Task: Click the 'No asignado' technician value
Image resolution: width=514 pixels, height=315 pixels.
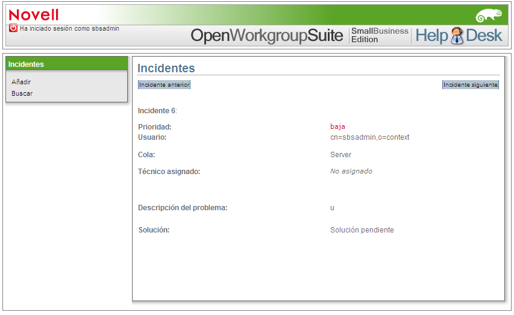Action: coord(351,171)
